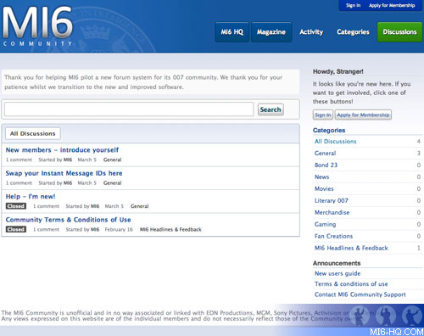Click the MI6 Community logo
Image resolution: width=424 pixels, height=336 pixels.
[37, 26]
